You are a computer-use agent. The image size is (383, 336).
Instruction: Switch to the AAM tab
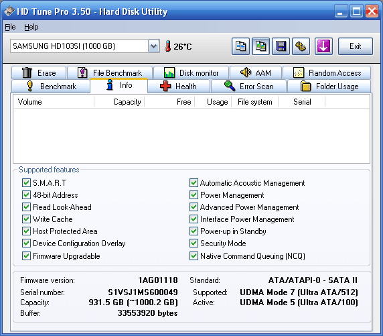pos(256,72)
